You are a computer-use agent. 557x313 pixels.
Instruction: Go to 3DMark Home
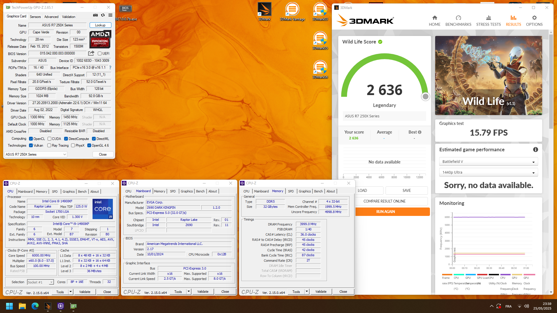(x=435, y=21)
